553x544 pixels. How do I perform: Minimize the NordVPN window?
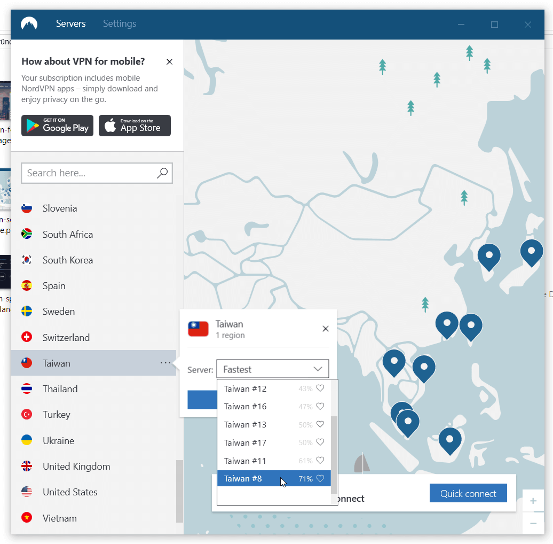coord(461,25)
